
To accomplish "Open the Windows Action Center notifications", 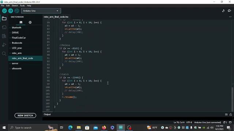I will [x=228, y=128].
